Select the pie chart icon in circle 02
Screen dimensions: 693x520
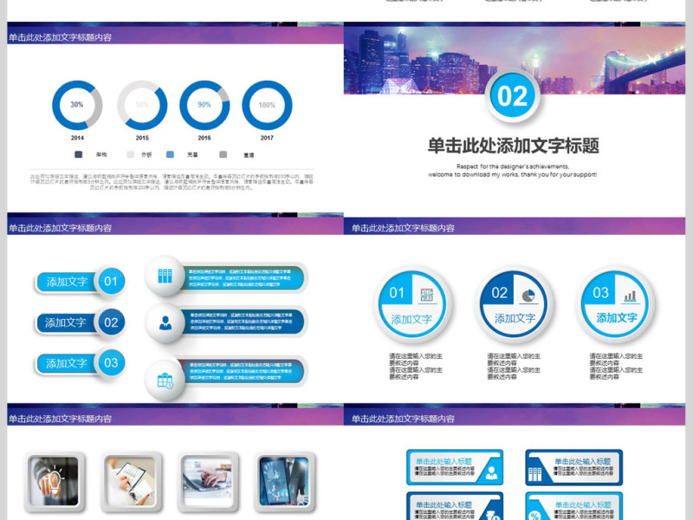pos(527,295)
